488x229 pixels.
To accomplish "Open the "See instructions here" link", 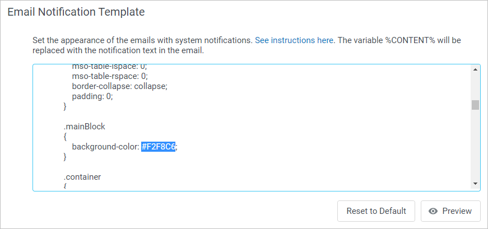I will point(294,40).
